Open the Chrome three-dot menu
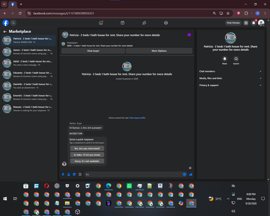Screen dimensions: 270x216 tap(265, 13)
